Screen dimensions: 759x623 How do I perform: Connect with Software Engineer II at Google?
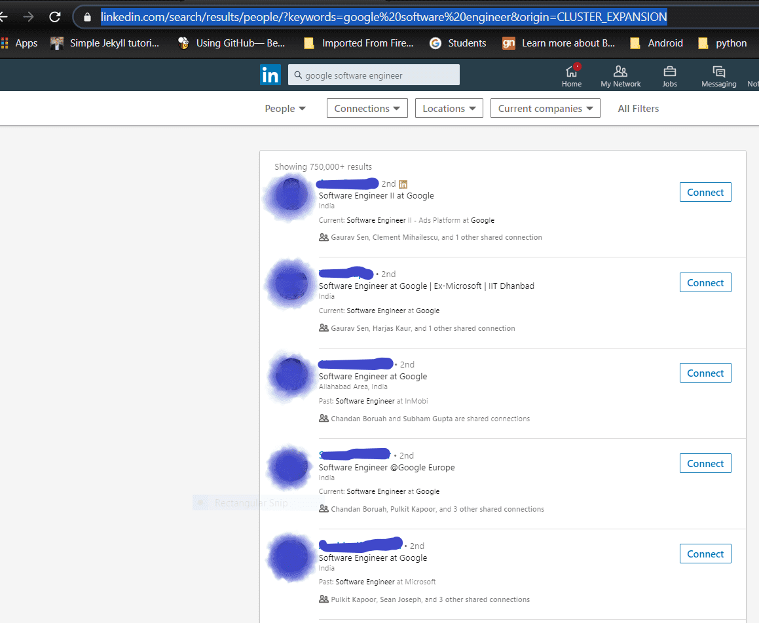click(705, 193)
